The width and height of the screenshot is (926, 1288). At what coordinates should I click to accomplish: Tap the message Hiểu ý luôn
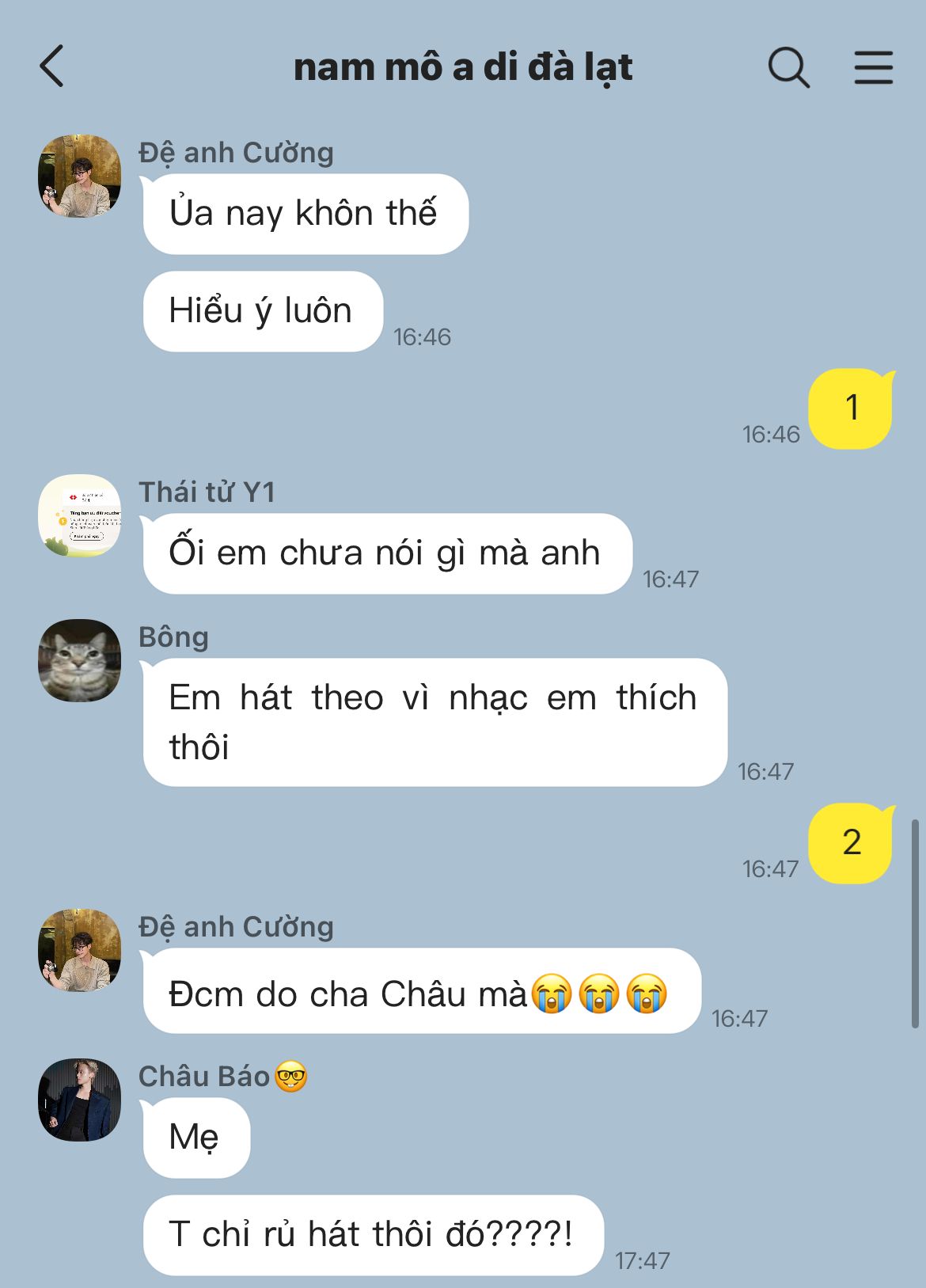[263, 311]
